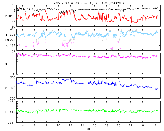Click the '1e+5' temperature axis tick

click(x=12, y=112)
